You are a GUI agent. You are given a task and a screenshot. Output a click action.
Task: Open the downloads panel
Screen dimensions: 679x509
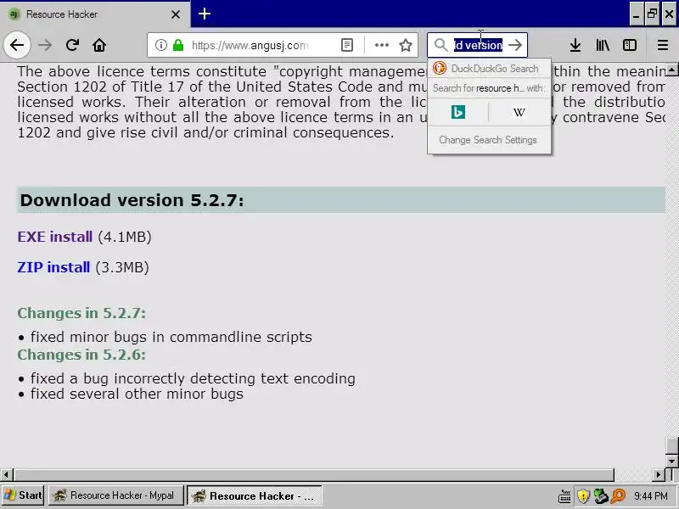pyautogui.click(x=575, y=45)
